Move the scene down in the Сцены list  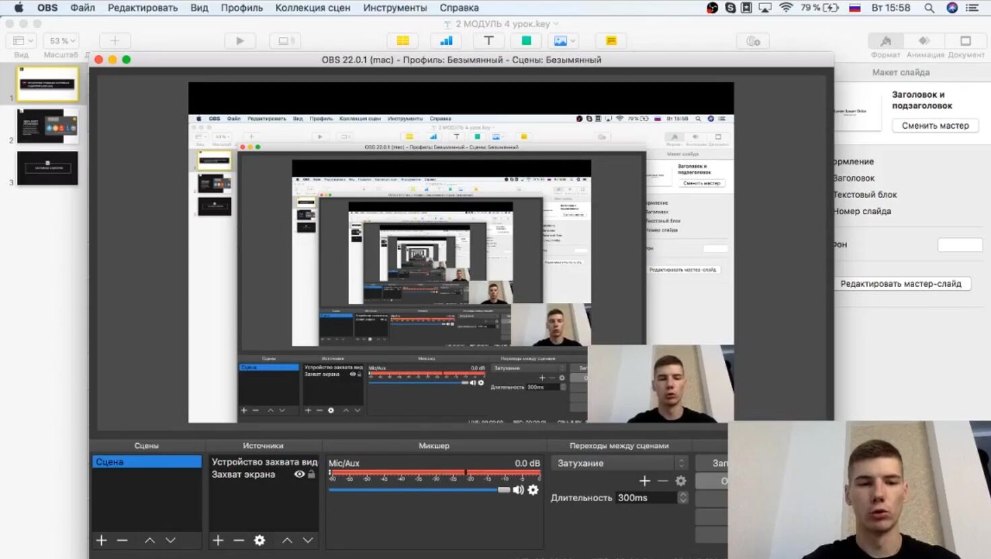click(x=170, y=540)
